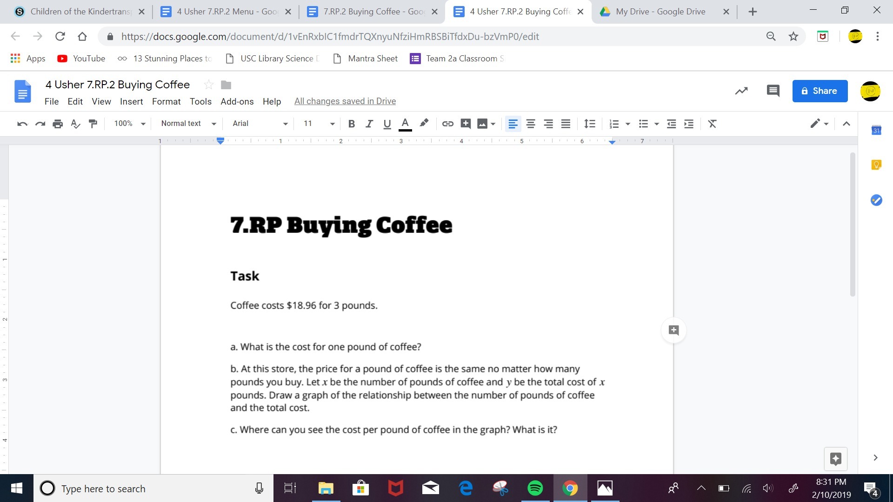Expand the zoom 100% dropdown
893x502 pixels.
tap(130, 124)
